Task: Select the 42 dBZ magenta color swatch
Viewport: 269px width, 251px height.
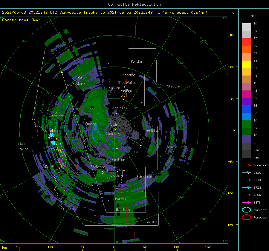Action: [x=246, y=94]
